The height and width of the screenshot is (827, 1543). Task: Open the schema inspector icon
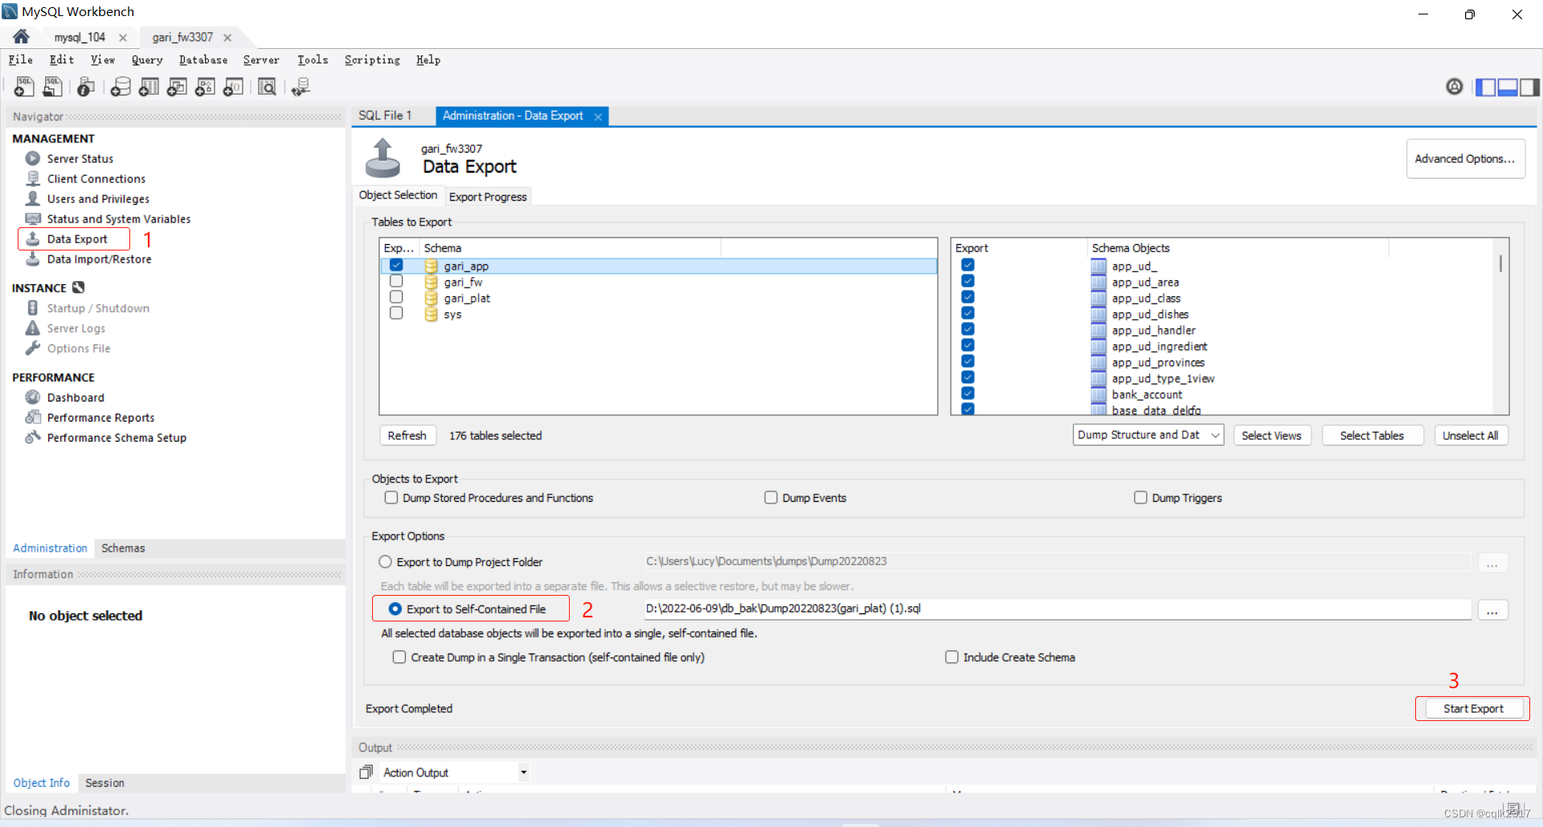(x=86, y=87)
